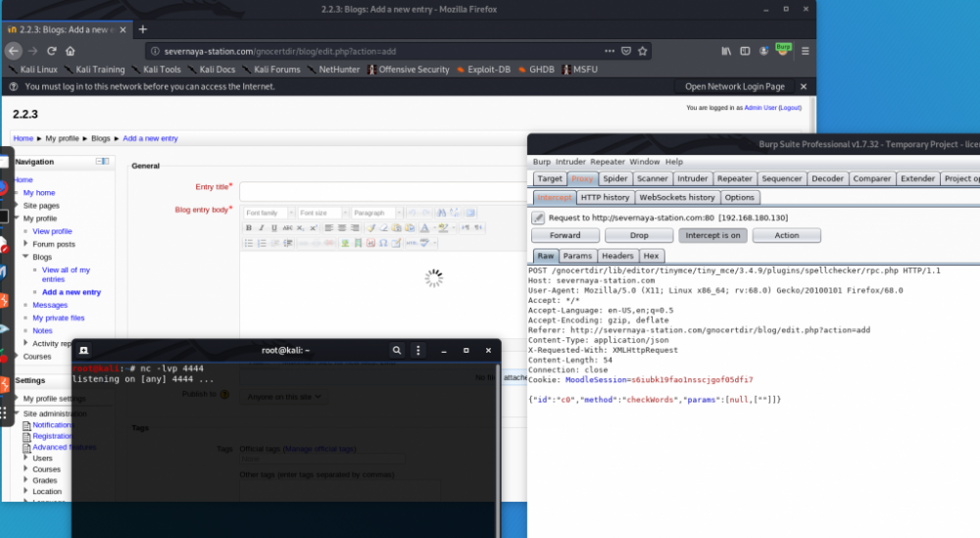Apply italic formatting in blog editor
This screenshot has width=980, height=538.
tap(262, 228)
